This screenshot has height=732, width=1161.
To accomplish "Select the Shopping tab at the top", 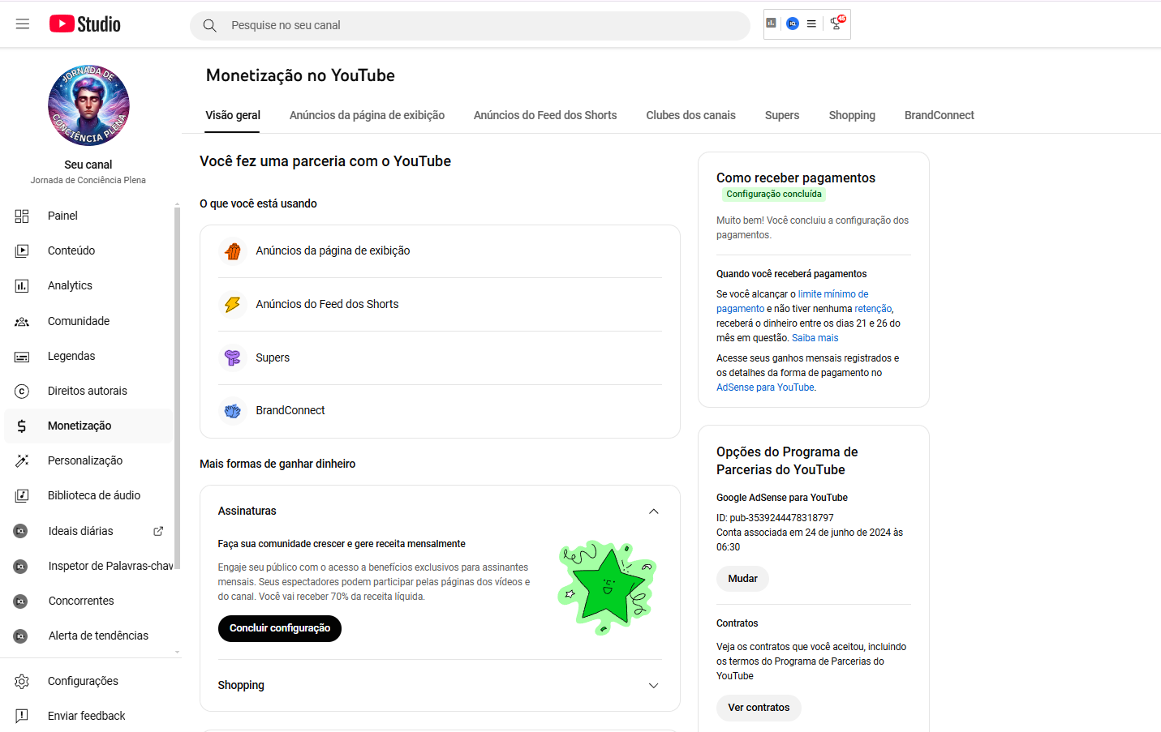I will 852,115.
